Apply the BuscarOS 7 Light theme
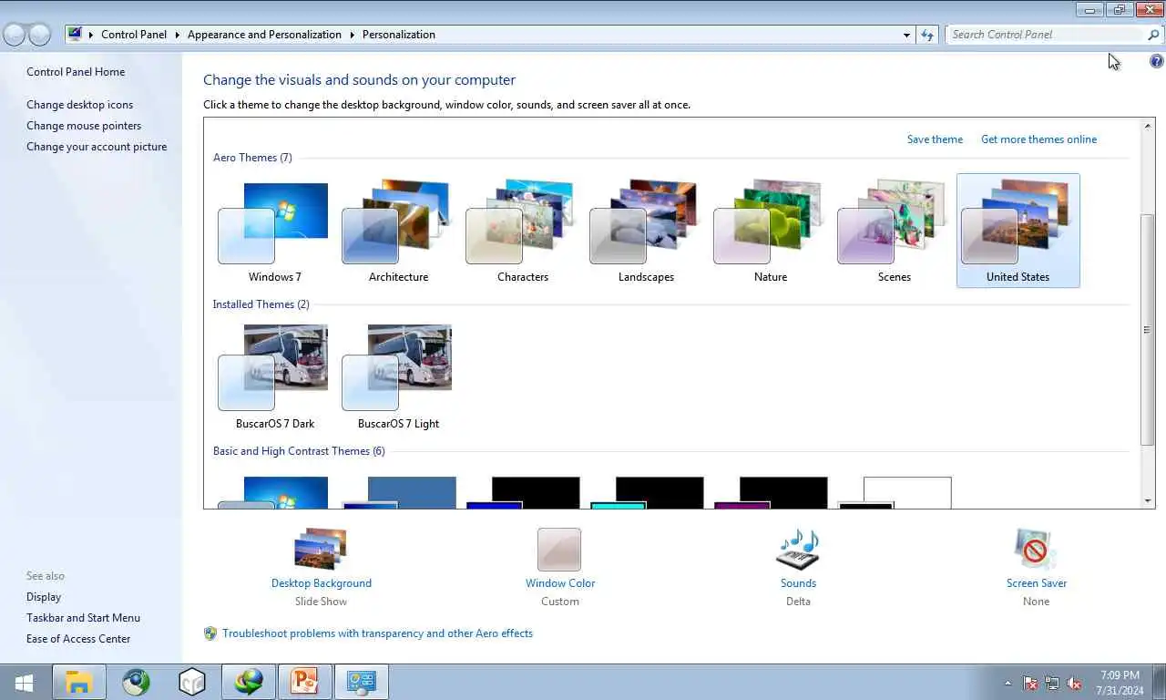 [x=398, y=378]
